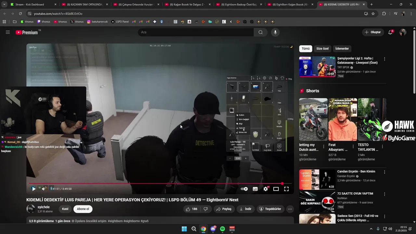Click the Katıl membership button
The height and width of the screenshot is (234, 416).
[65, 209]
